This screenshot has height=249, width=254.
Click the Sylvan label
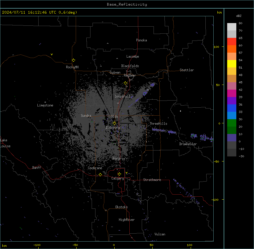point(115,72)
